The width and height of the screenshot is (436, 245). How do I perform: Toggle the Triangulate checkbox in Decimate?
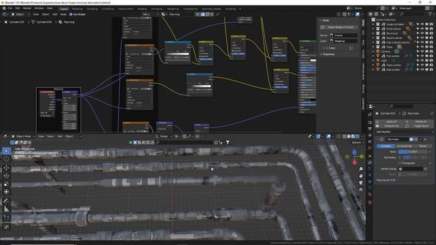pyautogui.click(x=400, y=163)
